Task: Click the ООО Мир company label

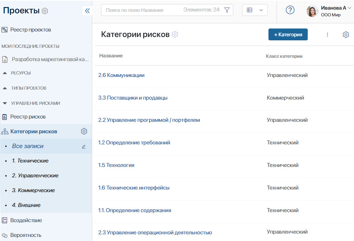Action: point(331,15)
